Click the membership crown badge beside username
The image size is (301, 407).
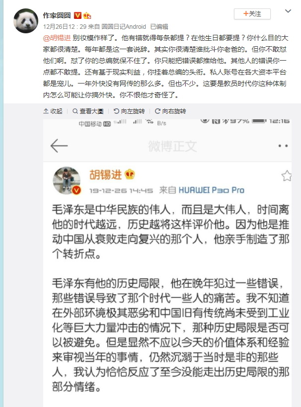[87, 16]
